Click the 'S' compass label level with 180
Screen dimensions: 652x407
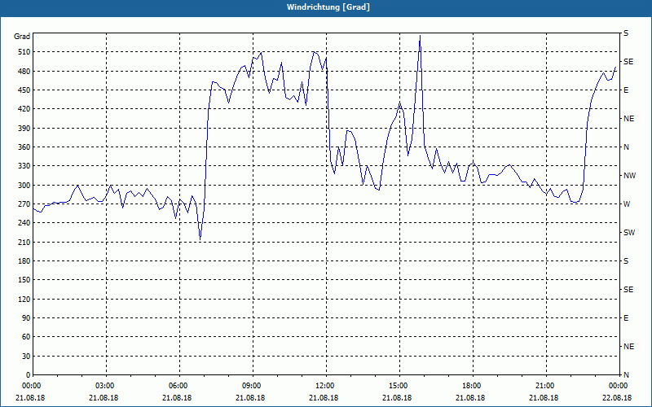click(x=626, y=261)
